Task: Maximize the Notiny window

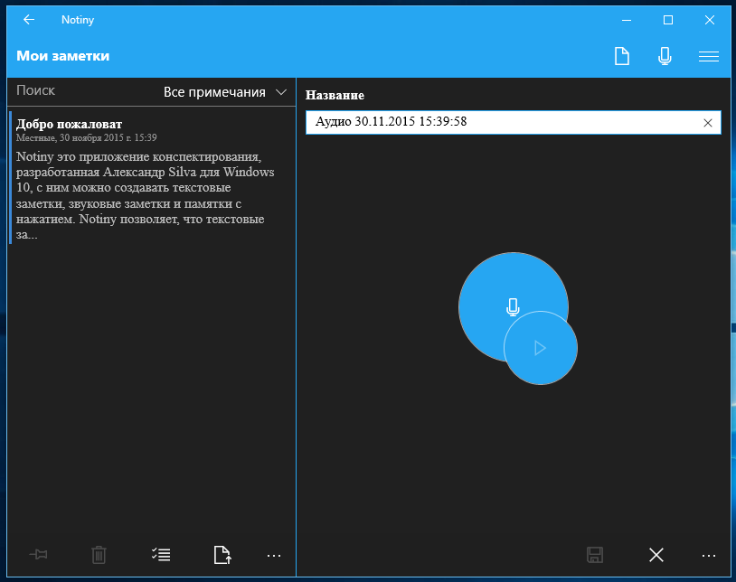Action: [x=668, y=20]
